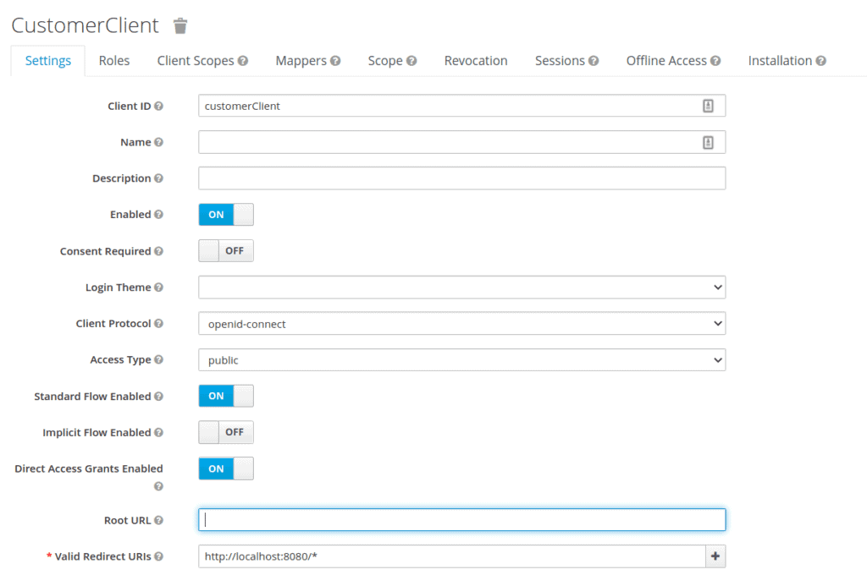Toggle off Direct Access Grants Enabled
867x575 pixels.
(x=225, y=468)
